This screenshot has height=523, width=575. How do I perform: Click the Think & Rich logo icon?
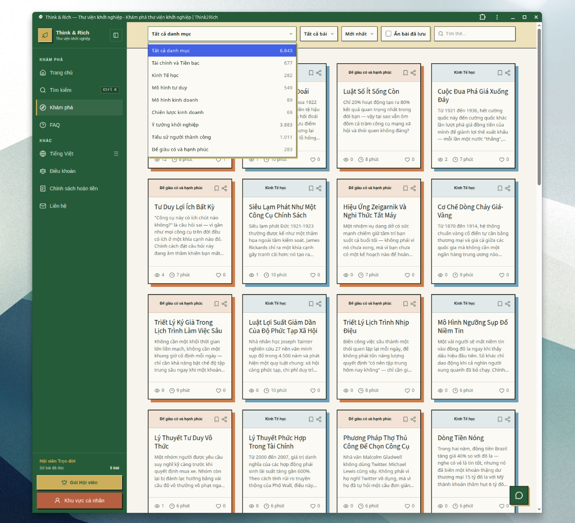point(45,35)
